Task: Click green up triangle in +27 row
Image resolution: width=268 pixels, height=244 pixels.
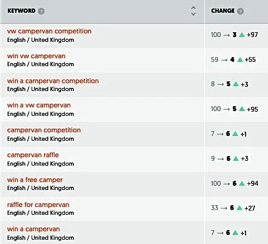Action: (240, 208)
